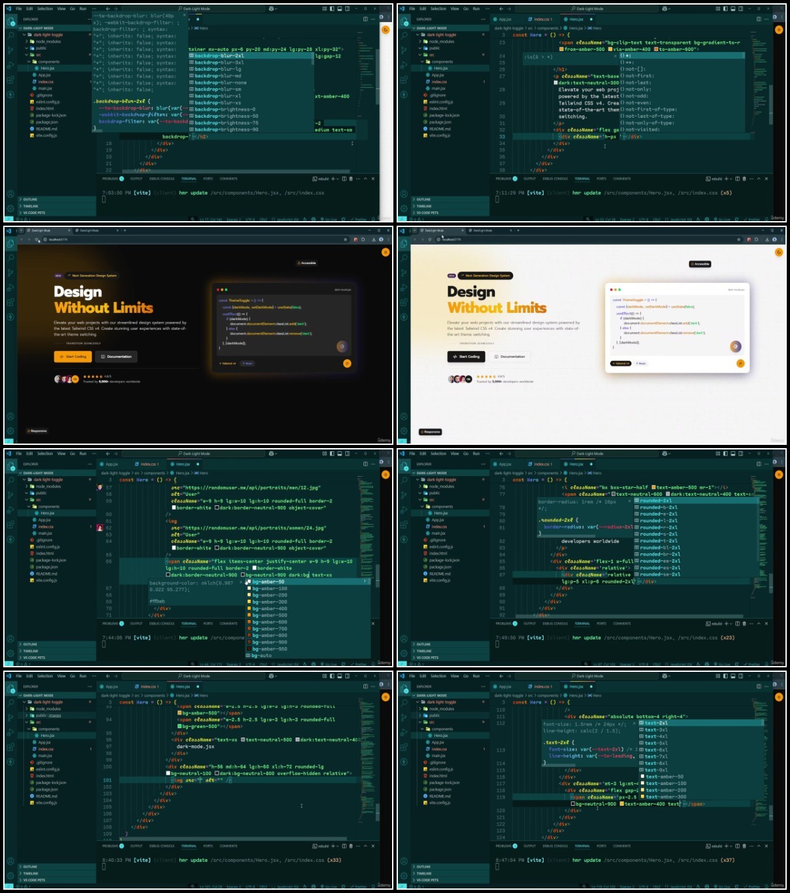Switch to App.jsx tab in the bg-amber window
The image size is (790, 893).
(111, 464)
